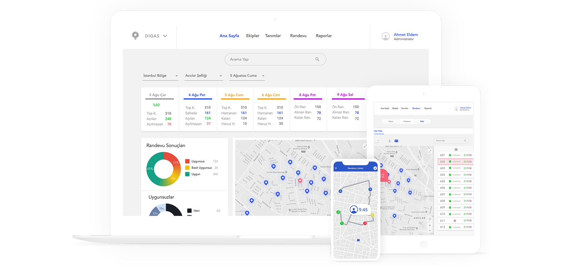Select the 5 Ağu Cum day card

pyautogui.click(x=235, y=110)
